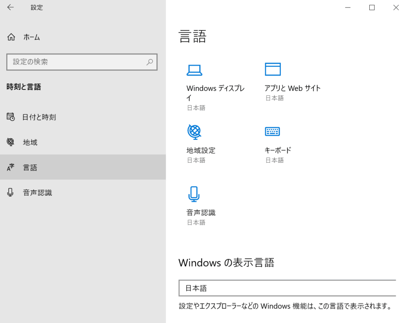
Task: Click the アプリと Web サイト text label
Action: [292, 88]
